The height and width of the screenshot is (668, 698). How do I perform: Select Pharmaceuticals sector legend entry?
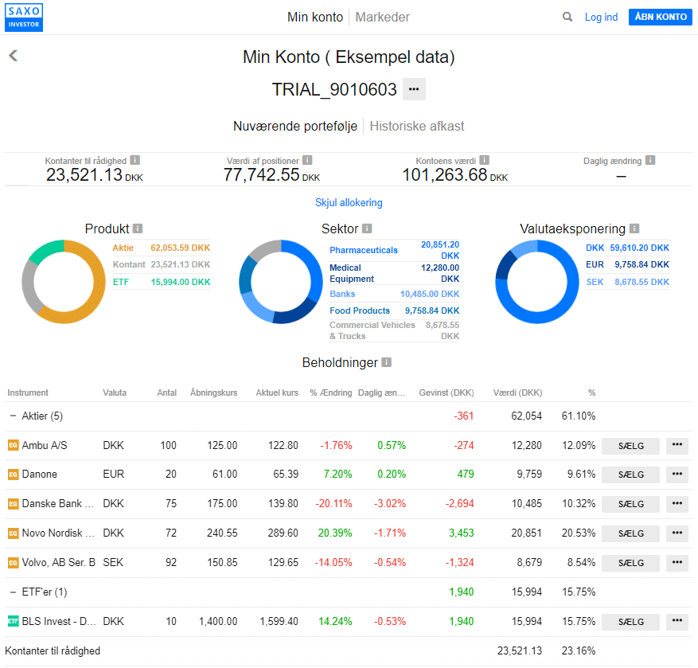click(395, 250)
